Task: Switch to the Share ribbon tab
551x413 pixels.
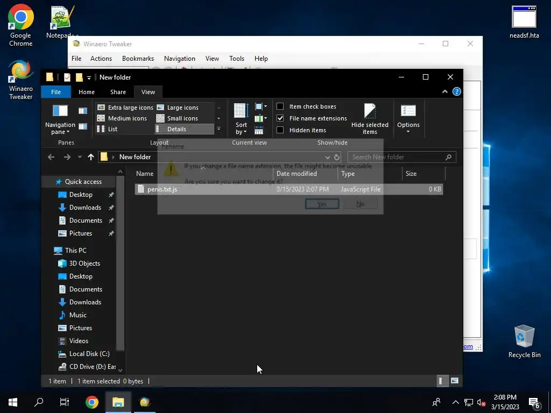Action: point(118,91)
